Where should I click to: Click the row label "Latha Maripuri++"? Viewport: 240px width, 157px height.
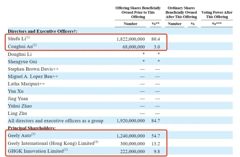point(26,84)
